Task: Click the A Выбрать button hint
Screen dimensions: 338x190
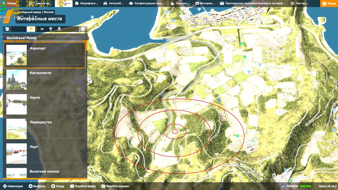Action: point(37,186)
